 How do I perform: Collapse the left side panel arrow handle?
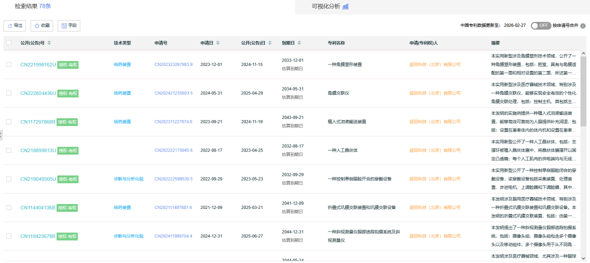(1, 134)
